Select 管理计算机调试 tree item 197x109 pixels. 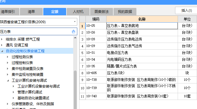30,92
